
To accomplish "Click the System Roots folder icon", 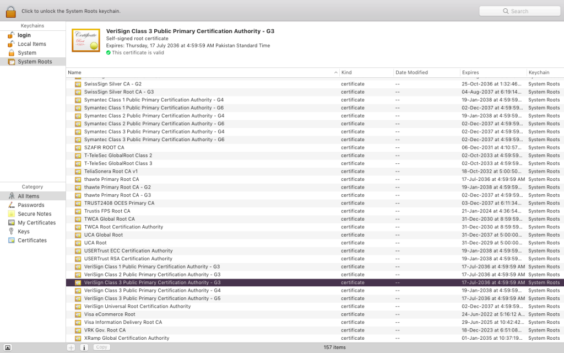I will 11,62.
